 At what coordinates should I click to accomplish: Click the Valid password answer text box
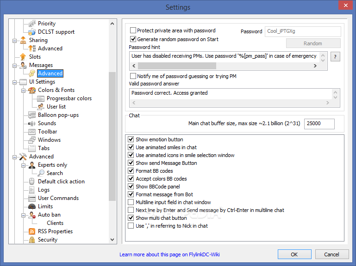pos(235,97)
